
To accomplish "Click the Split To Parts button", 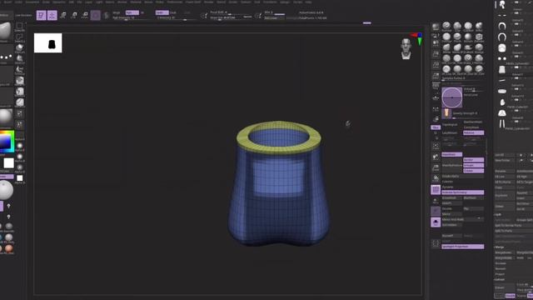I will (x=513, y=231).
